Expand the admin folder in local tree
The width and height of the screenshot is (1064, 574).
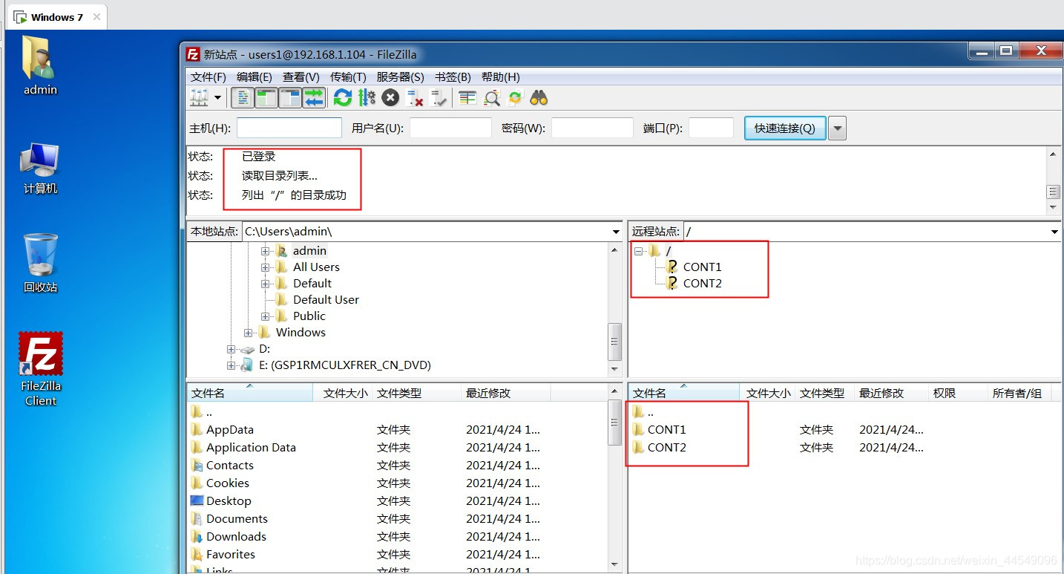tap(265, 251)
